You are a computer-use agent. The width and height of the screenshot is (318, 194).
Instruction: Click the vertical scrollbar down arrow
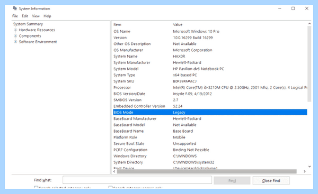point(310,167)
